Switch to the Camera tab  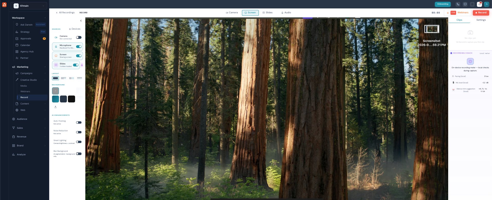(232, 13)
